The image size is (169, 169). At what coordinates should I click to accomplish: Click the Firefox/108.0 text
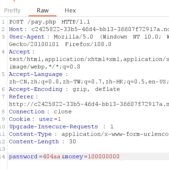(x=88, y=44)
